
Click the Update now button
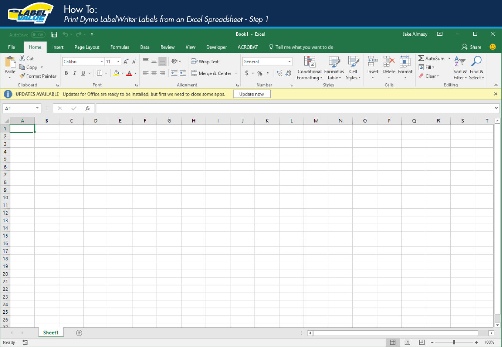pos(252,94)
